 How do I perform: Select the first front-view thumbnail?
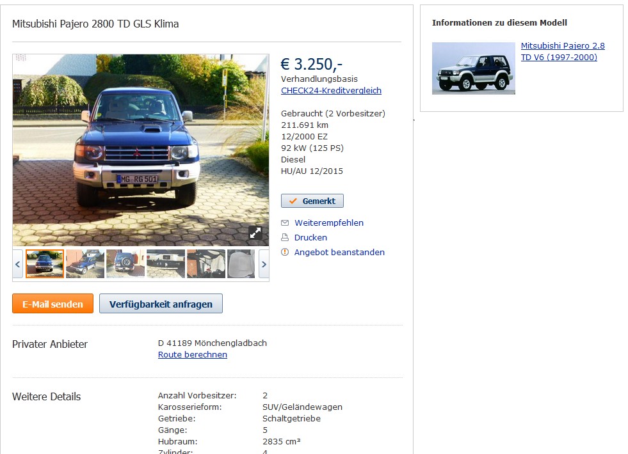[45, 264]
